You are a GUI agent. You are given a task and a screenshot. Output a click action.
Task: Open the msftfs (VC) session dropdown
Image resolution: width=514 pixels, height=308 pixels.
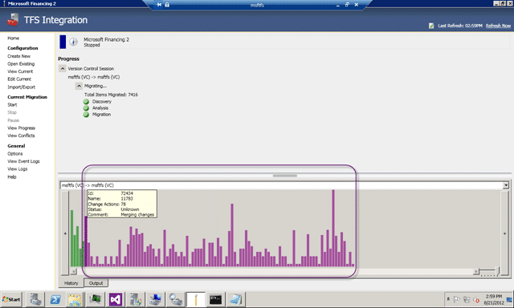[506, 185]
